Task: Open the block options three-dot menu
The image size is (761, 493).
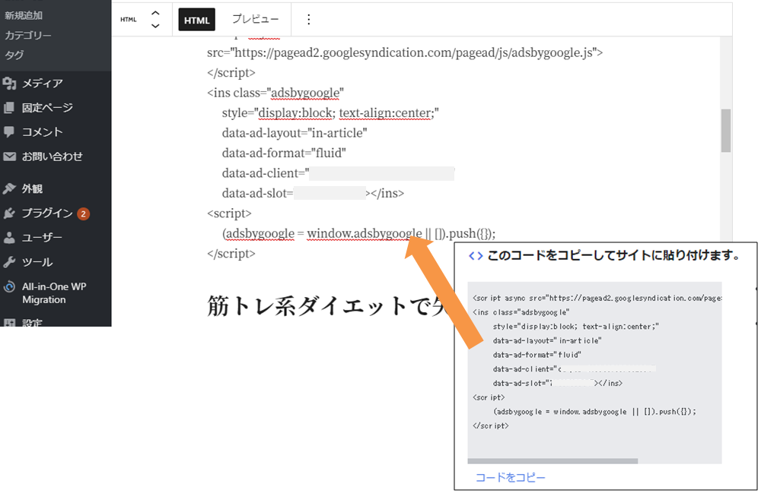Action: [x=309, y=20]
